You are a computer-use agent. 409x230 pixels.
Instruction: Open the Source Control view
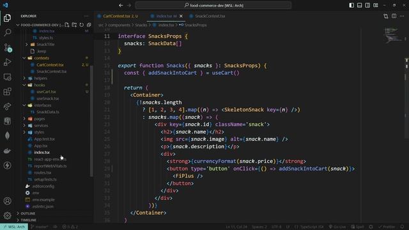[7, 47]
